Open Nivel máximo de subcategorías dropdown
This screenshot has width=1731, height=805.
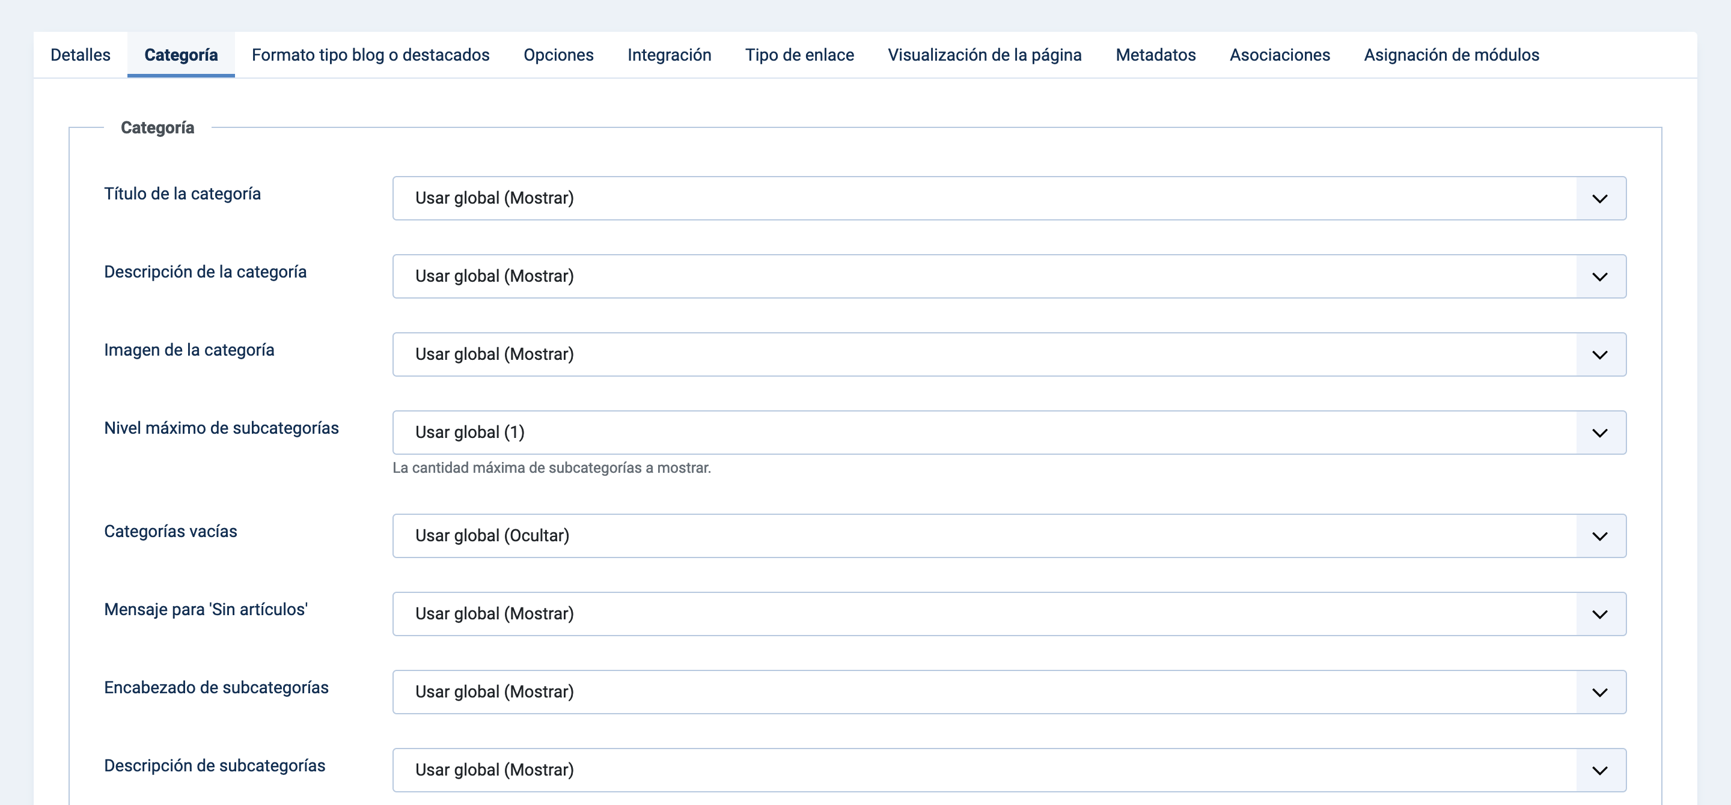point(1009,433)
